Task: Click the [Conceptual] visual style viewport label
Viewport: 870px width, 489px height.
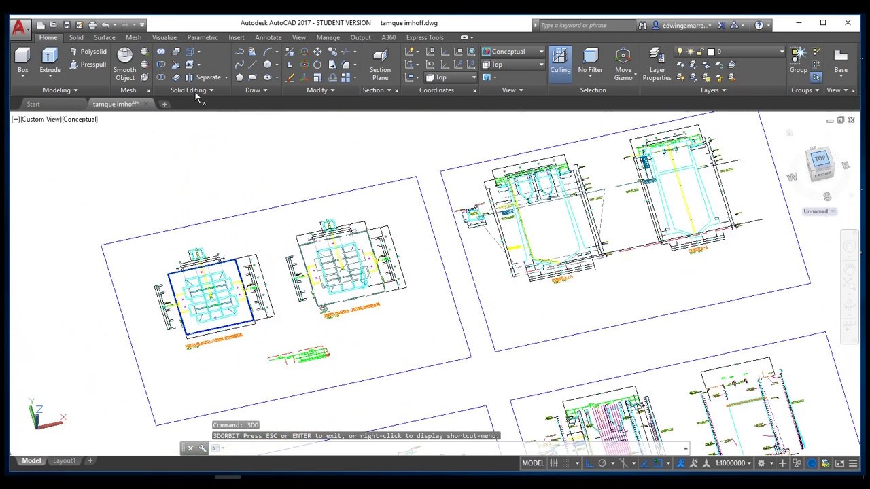Action: 80,120
